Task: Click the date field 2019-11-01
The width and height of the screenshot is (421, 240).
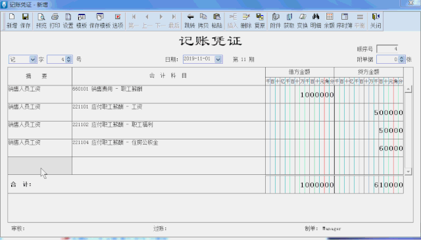Action: tap(199, 59)
